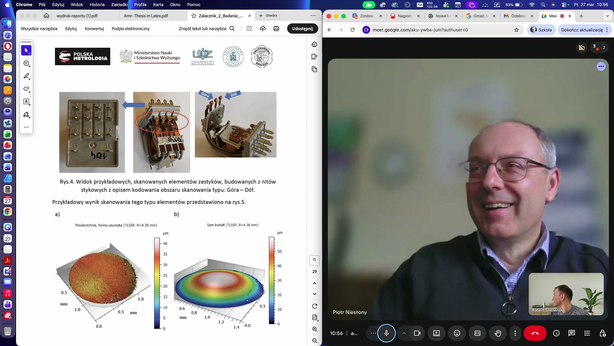Open Podpis elektroniczny tool
This screenshot has width=614, height=346.
point(130,28)
